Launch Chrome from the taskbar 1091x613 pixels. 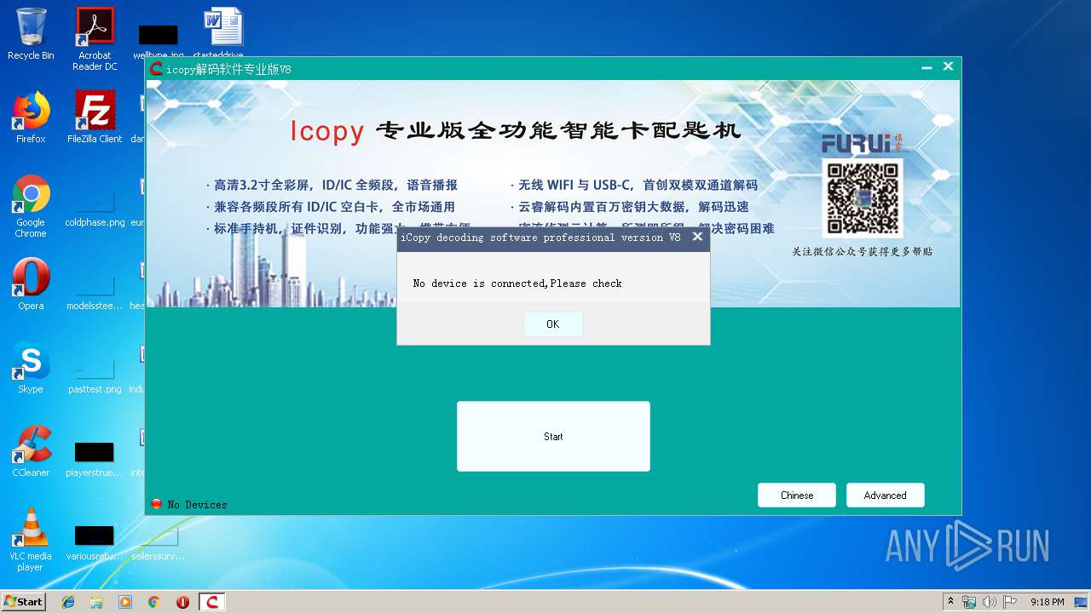click(154, 602)
